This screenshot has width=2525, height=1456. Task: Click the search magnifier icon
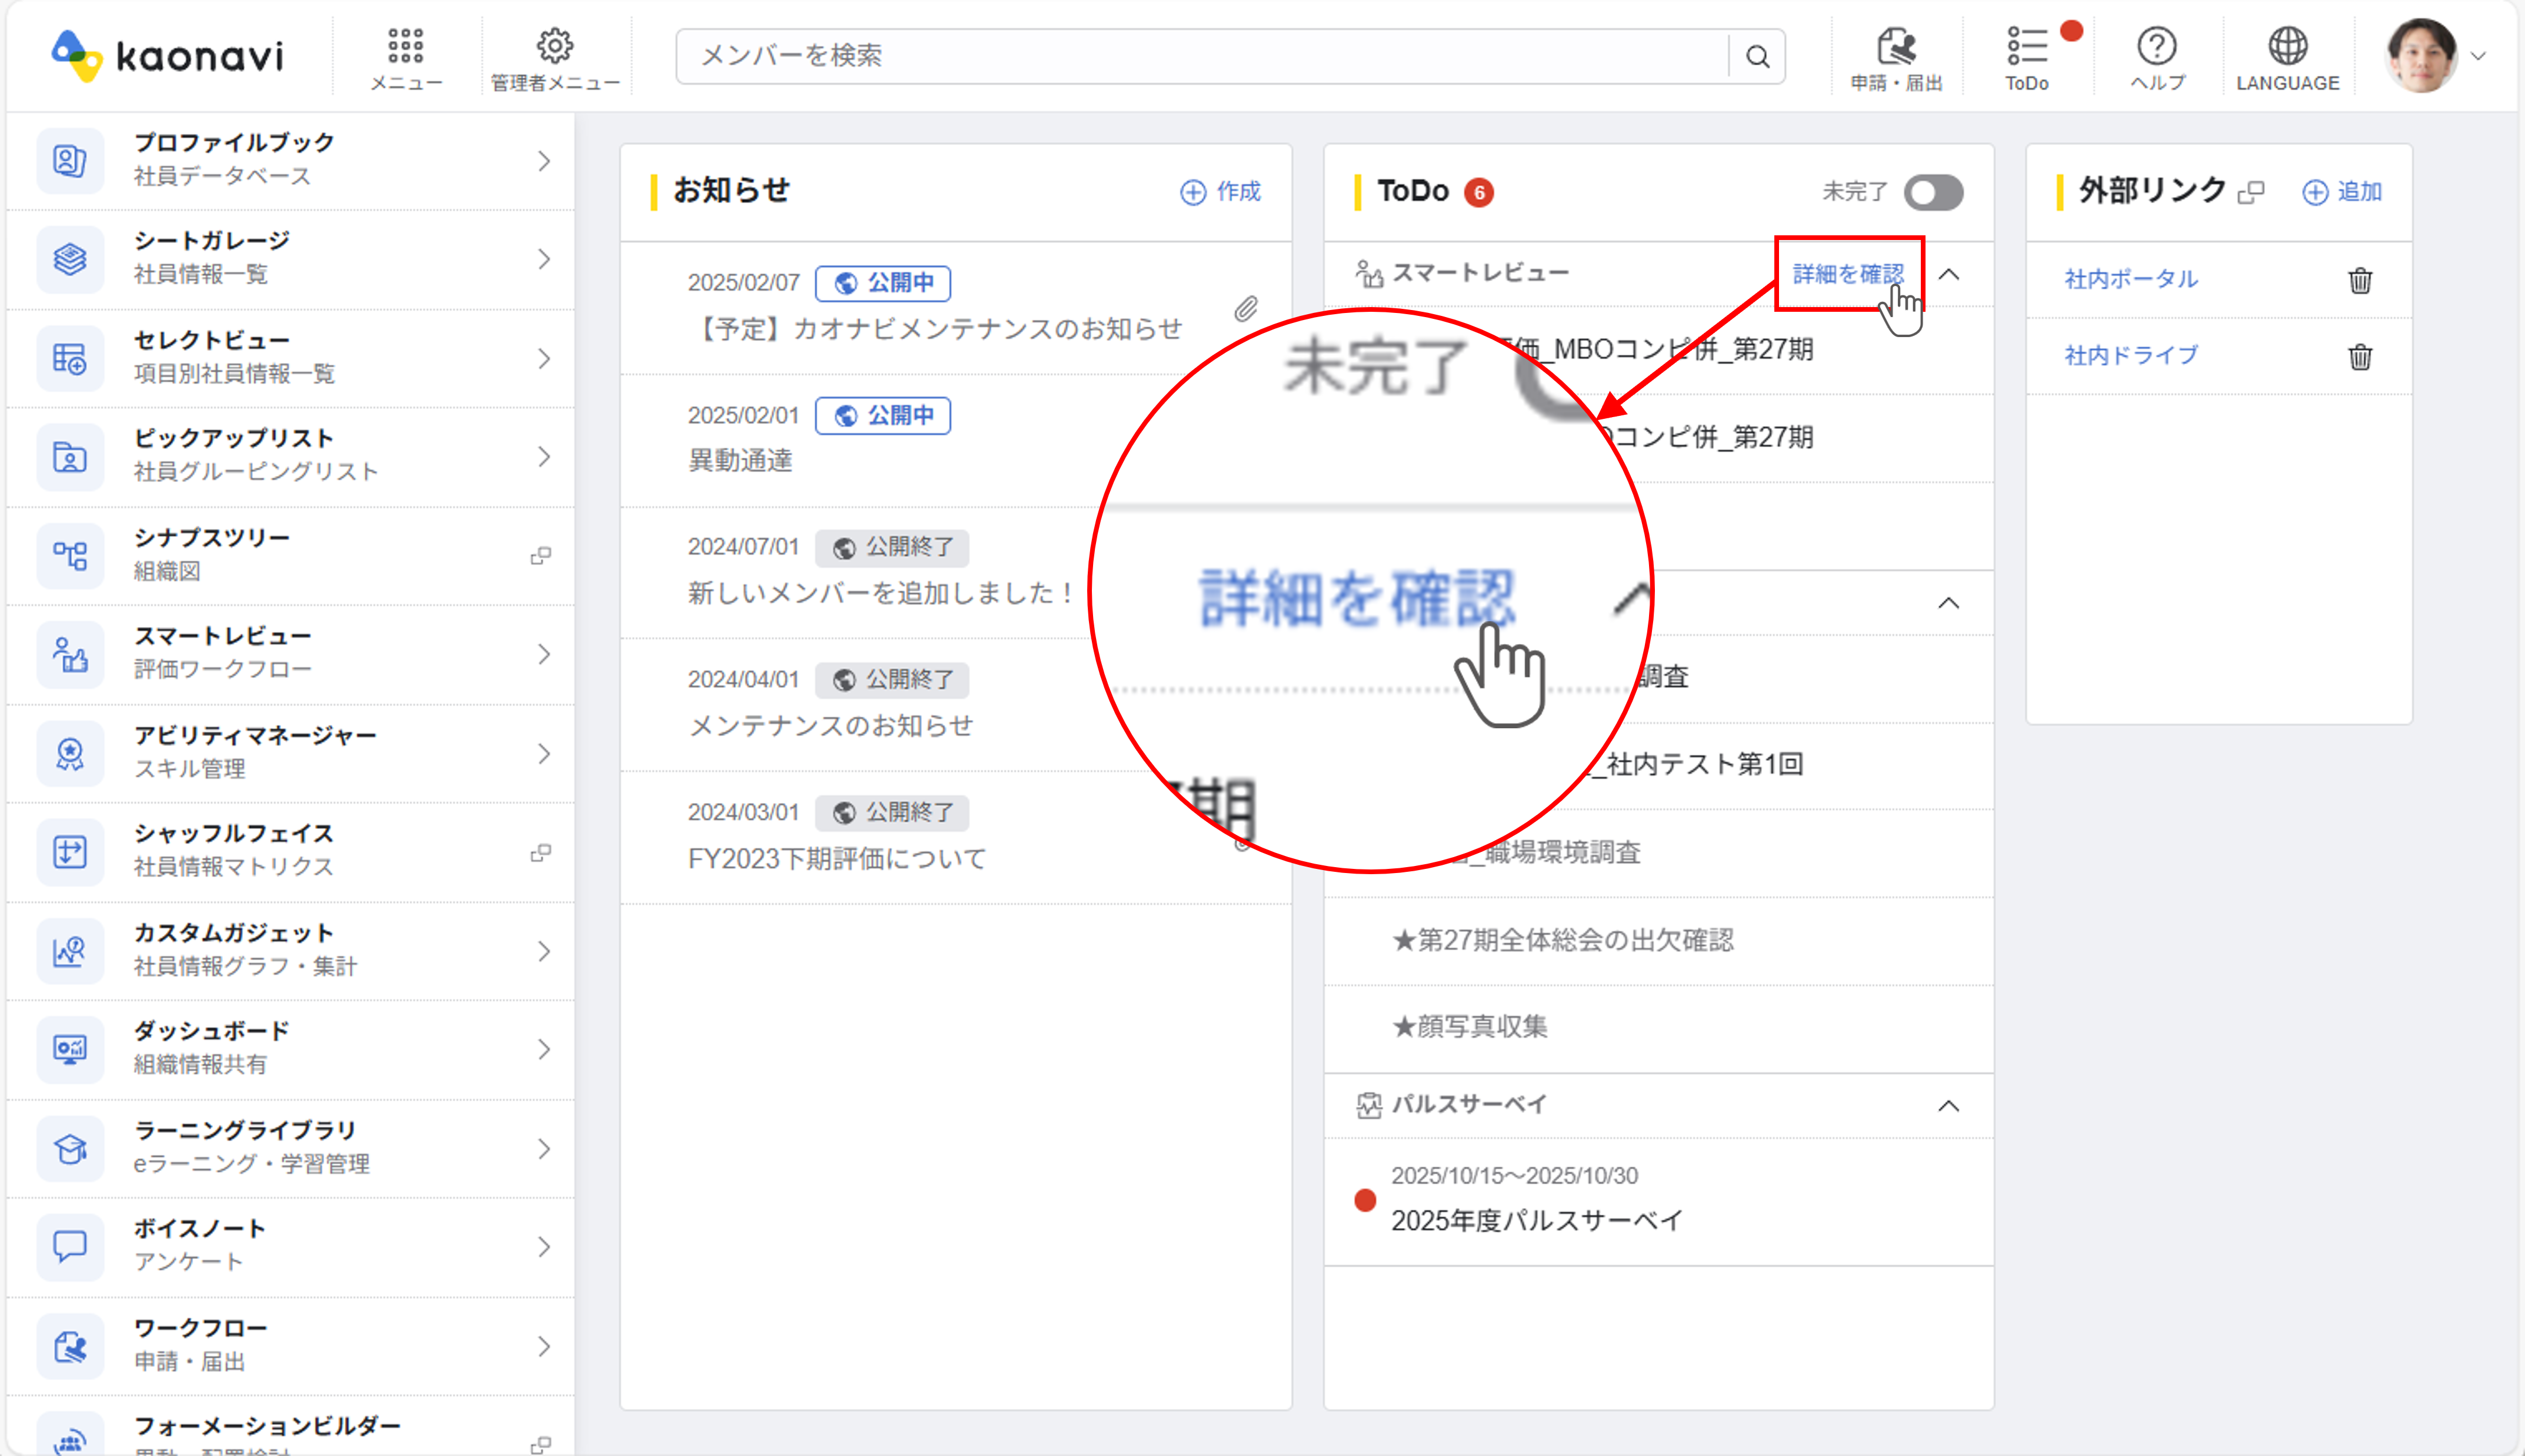1757,57
